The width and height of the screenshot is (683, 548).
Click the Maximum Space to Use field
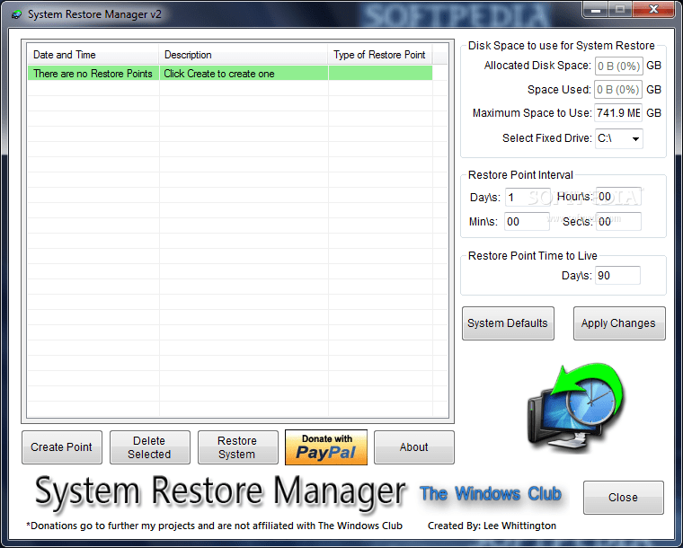point(618,113)
